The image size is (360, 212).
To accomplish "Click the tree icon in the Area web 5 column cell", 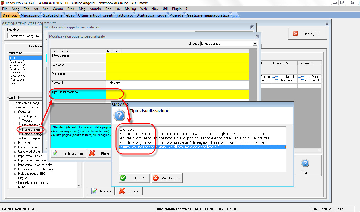I will 275,78.
